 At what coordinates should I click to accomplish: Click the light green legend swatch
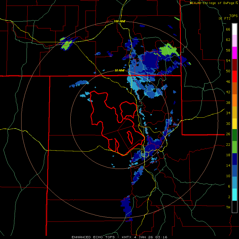tap(234, 147)
